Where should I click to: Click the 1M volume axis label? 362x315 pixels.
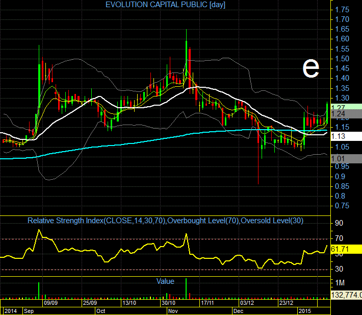(340, 283)
